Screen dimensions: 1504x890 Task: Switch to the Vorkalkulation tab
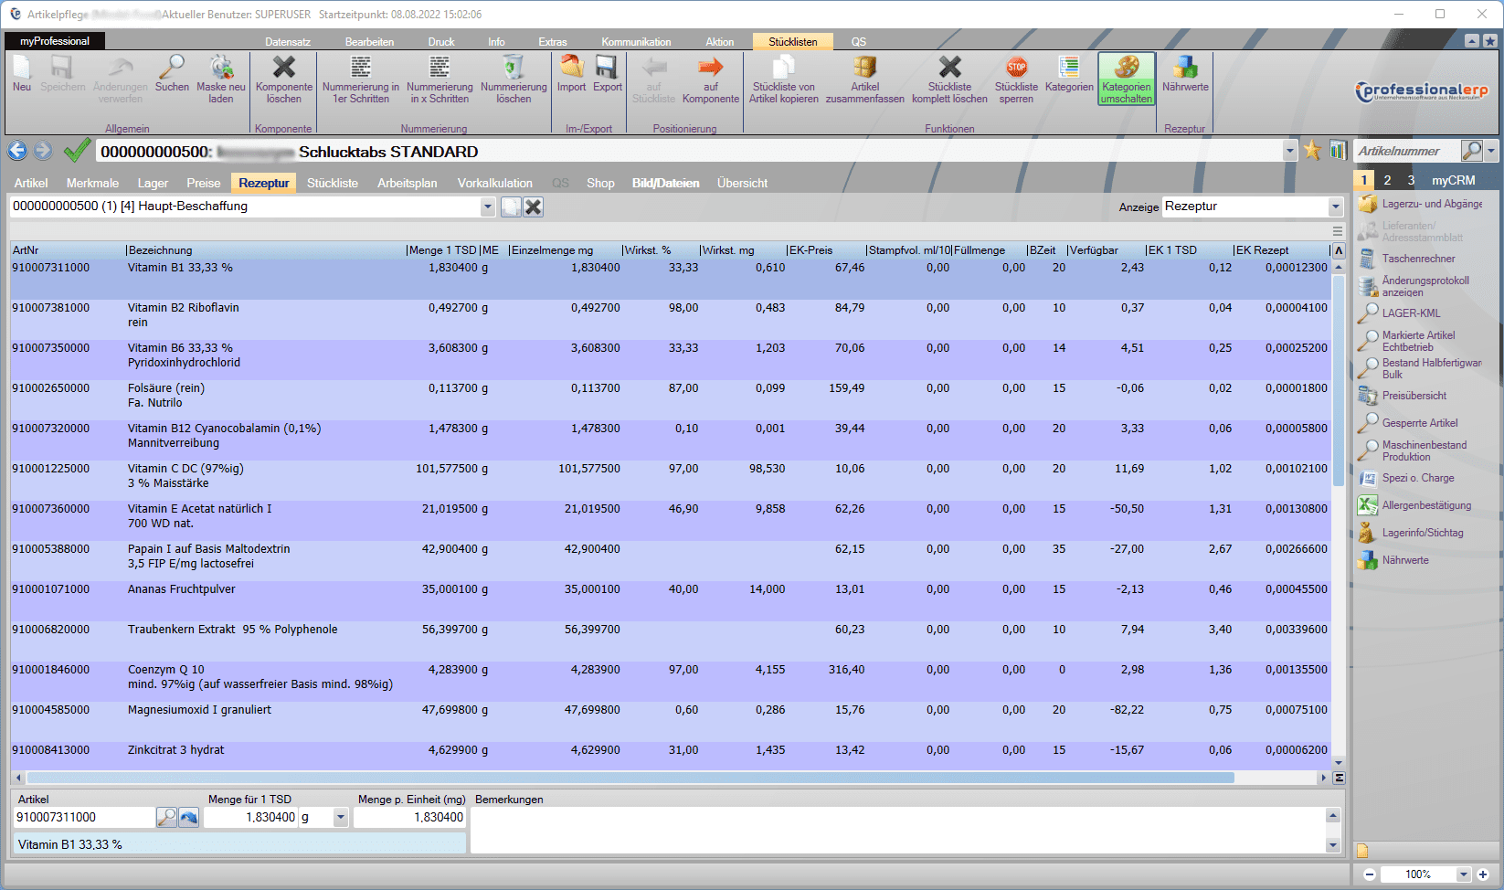[495, 183]
